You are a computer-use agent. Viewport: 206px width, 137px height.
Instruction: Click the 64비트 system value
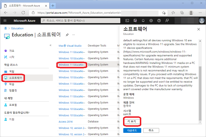pyautogui.click(x=127, y=114)
